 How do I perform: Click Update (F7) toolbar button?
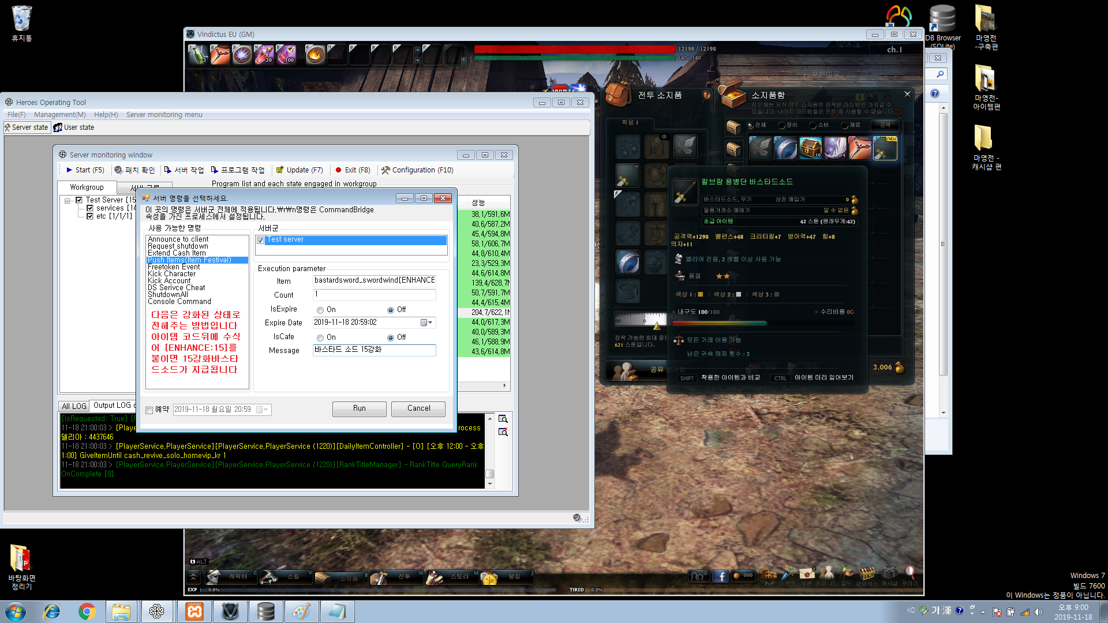click(300, 170)
